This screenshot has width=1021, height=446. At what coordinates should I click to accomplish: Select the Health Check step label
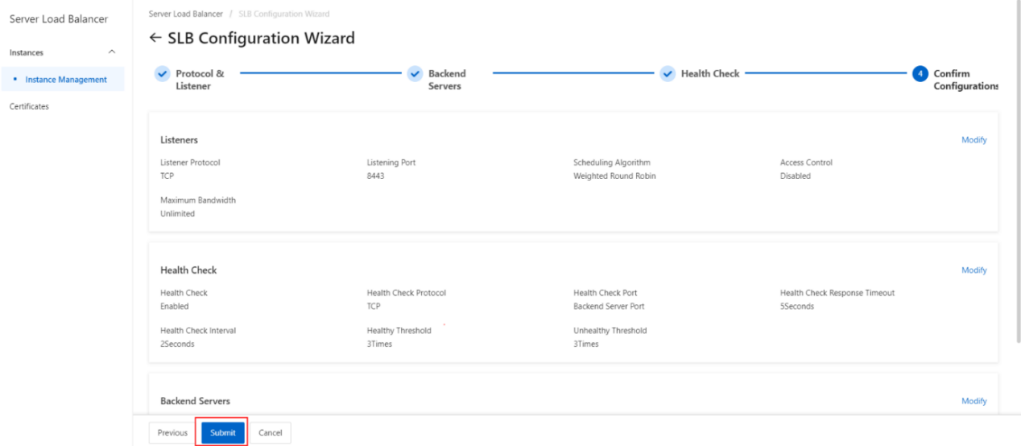pyautogui.click(x=710, y=73)
